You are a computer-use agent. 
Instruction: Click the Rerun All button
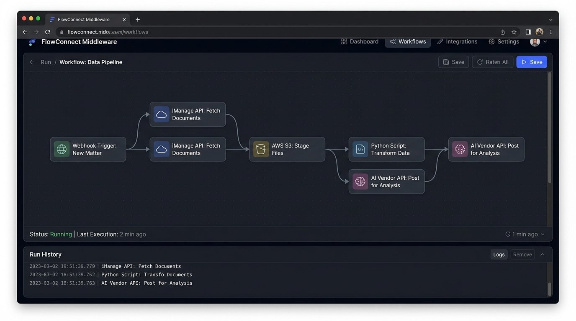493,61
